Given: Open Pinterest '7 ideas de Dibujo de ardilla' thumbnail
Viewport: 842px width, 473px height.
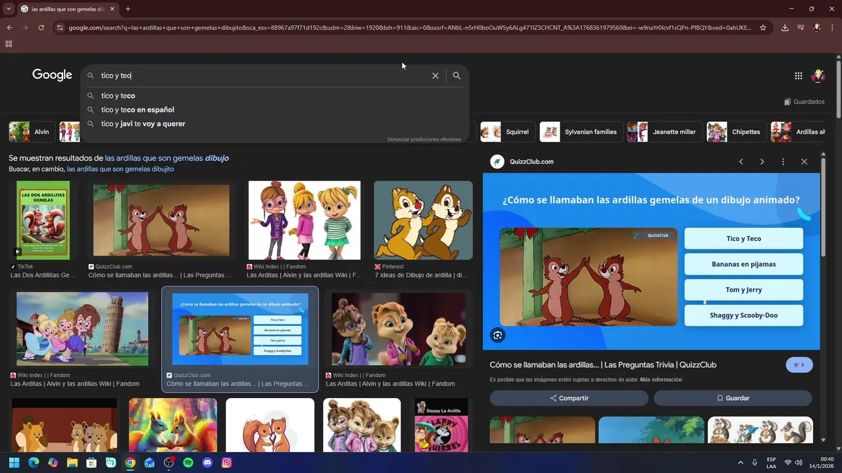Looking at the screenshot, I should [423, 221].
